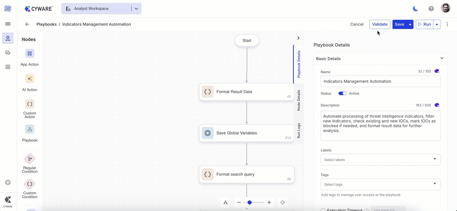
Task: Collapse the Basic Details section
Action: click(x=441, y=58)
